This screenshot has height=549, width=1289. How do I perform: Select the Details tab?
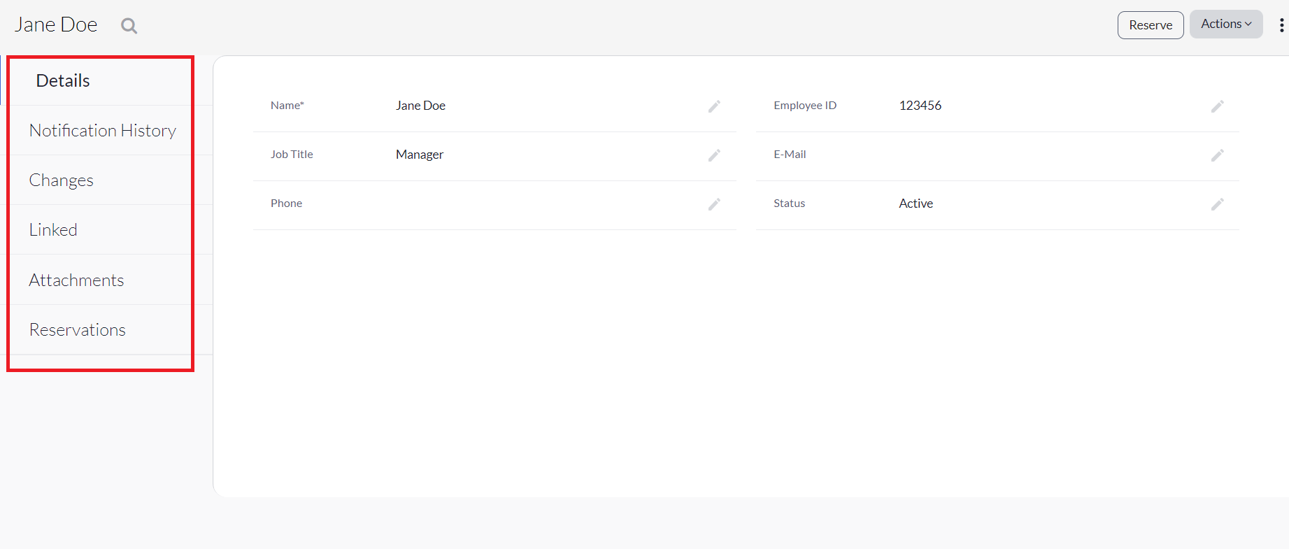pos(63,80)
